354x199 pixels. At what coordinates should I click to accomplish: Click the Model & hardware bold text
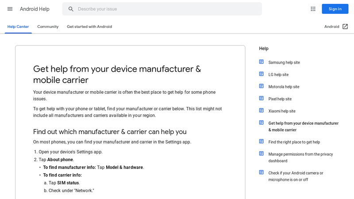point(124,168)
